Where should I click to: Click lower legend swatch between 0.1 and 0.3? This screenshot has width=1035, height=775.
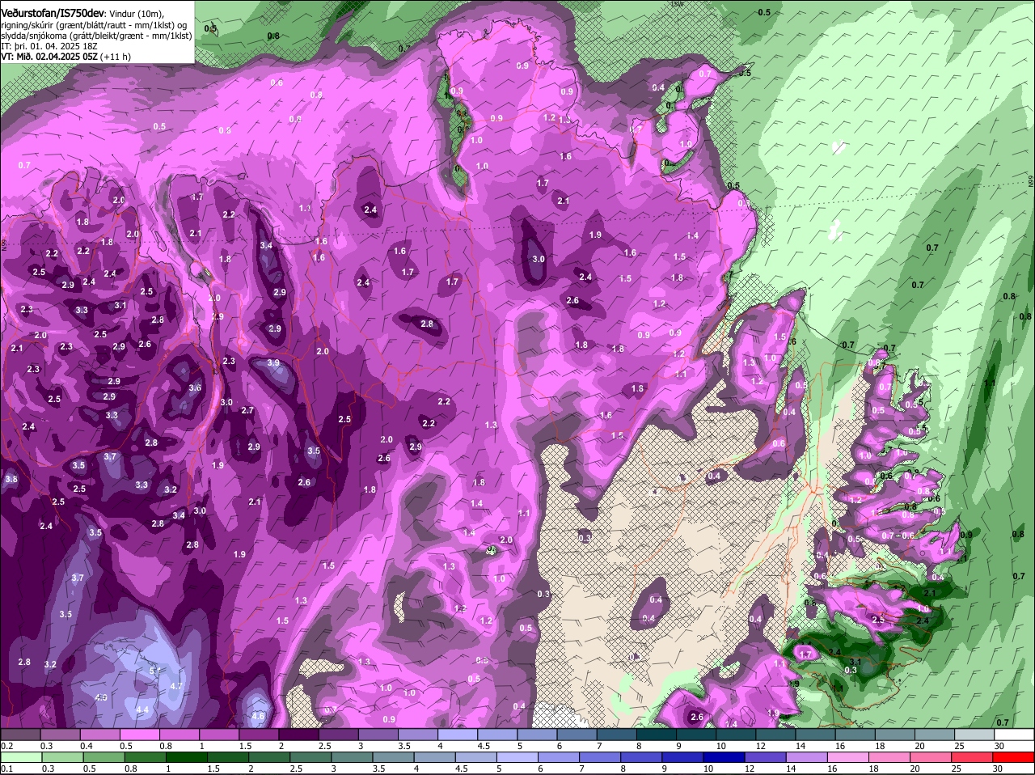(20, 757)
